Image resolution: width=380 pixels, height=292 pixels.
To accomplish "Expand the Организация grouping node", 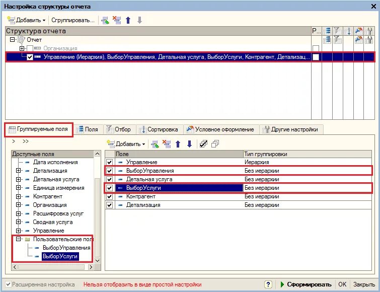I will pos(22,48).
